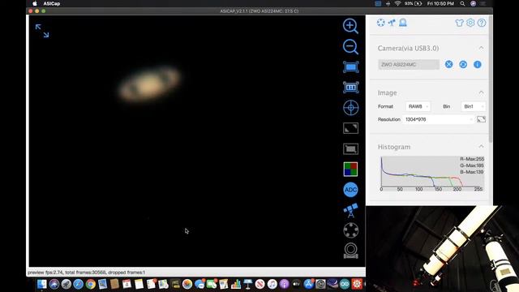Click the focuser icon at toolbar bottom
This screenshot has height=292, width=519.
pyautogui.click(x=350, y=251)
